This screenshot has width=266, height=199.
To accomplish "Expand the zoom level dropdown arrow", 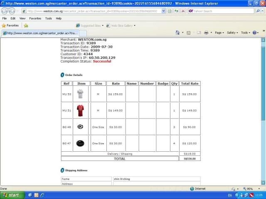I will click(259, 189).
